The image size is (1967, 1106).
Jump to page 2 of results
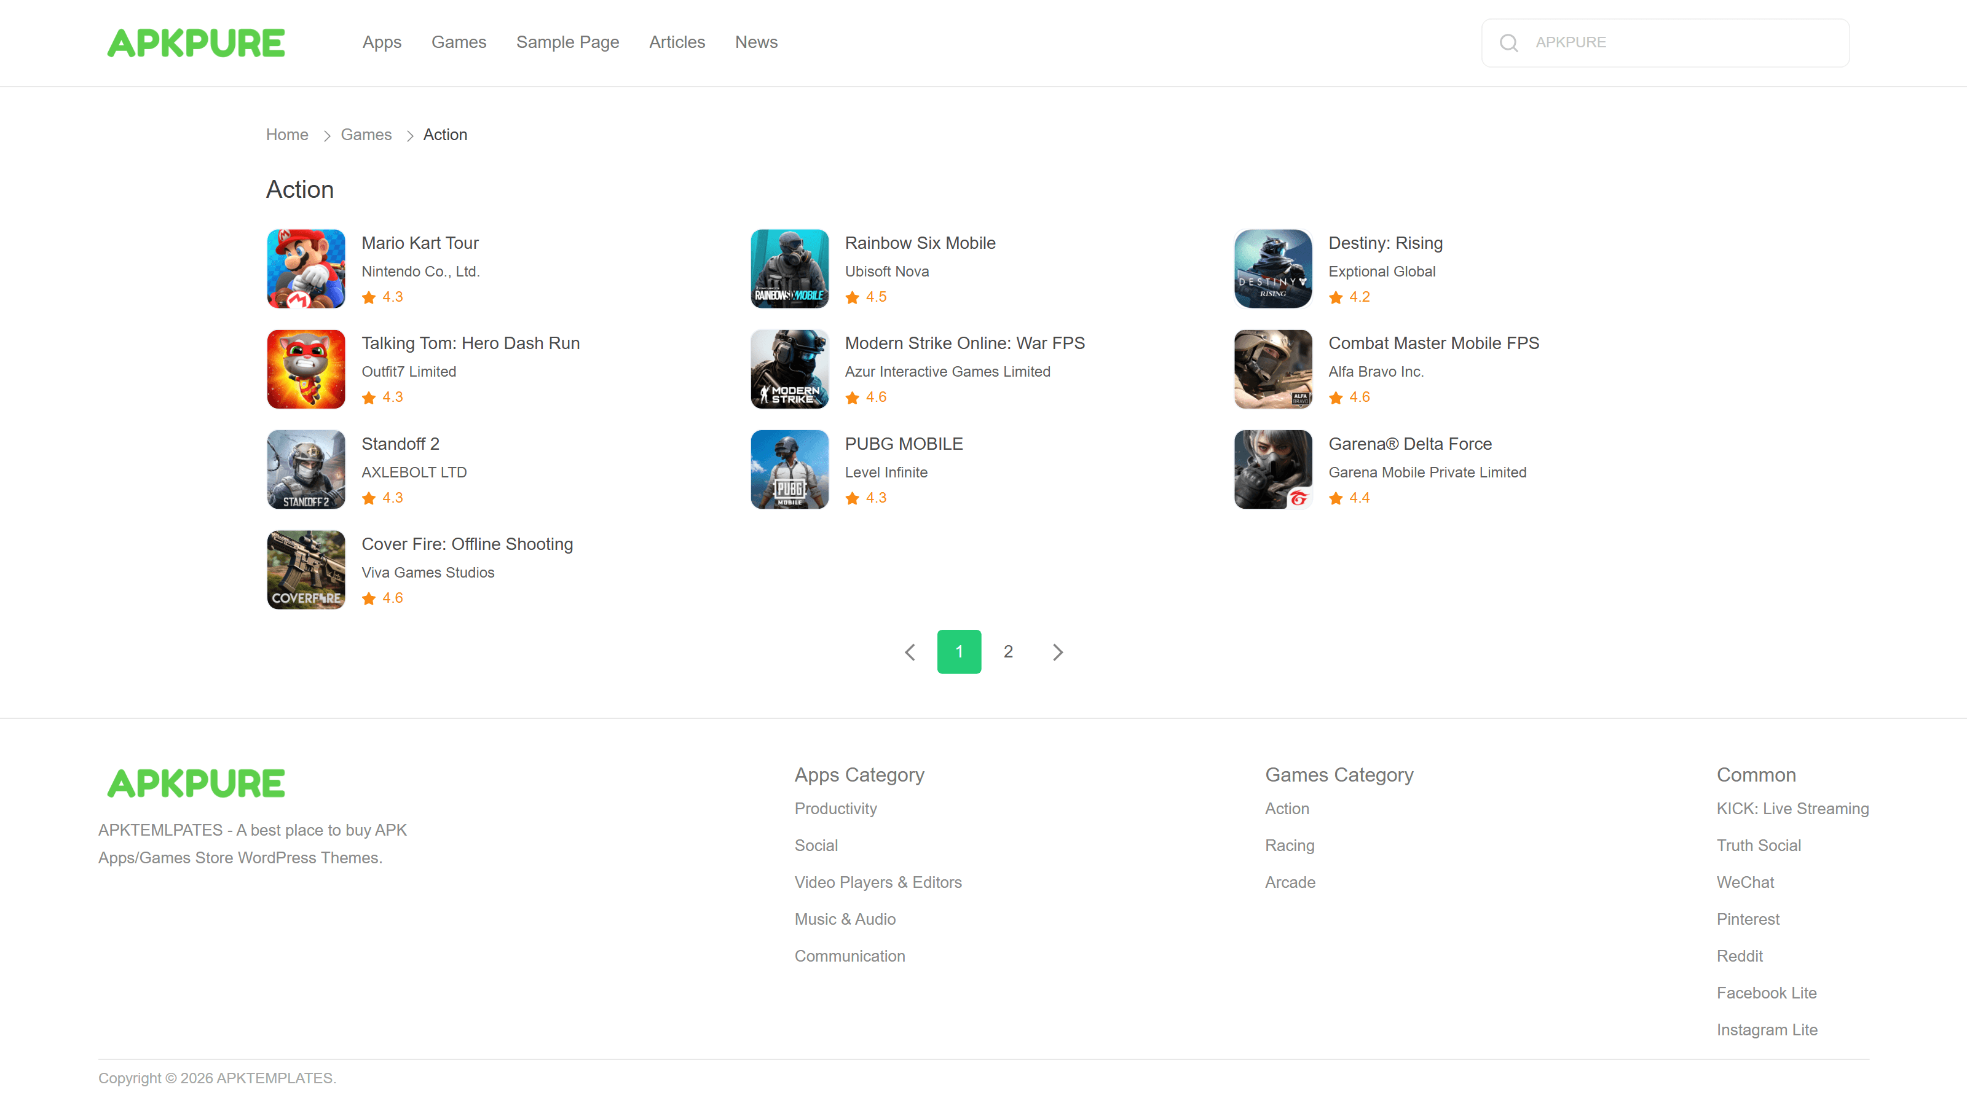pyautogui.click(x=1008, y=652)
